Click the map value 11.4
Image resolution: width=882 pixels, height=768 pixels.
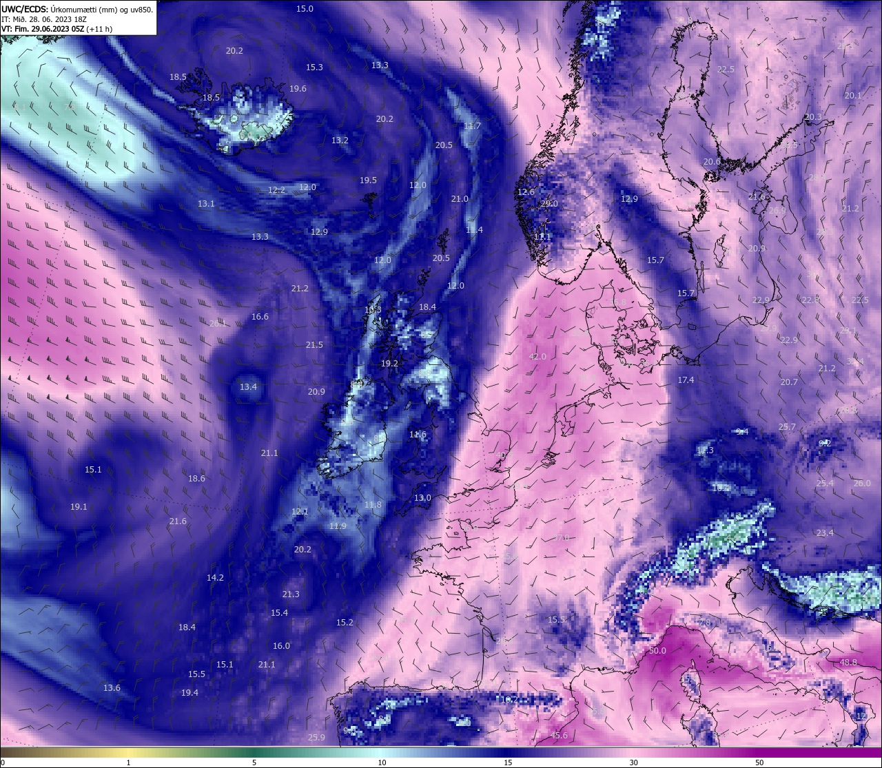pyautogui.click(x=474, y=230)
